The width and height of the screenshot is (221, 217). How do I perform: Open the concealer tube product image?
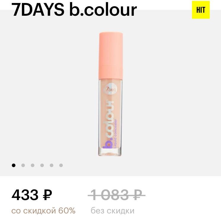[x=110, y=94]
